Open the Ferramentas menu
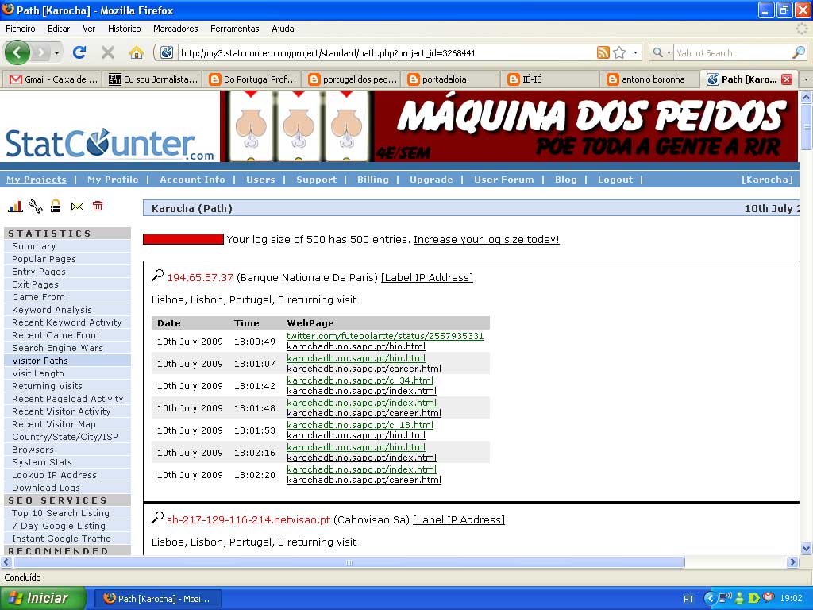813x610 pixels. click(234, 29)
